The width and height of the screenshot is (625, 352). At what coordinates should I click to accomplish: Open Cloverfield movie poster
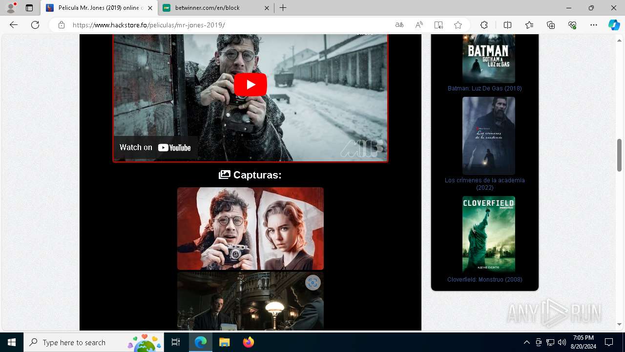click(488, 235)
